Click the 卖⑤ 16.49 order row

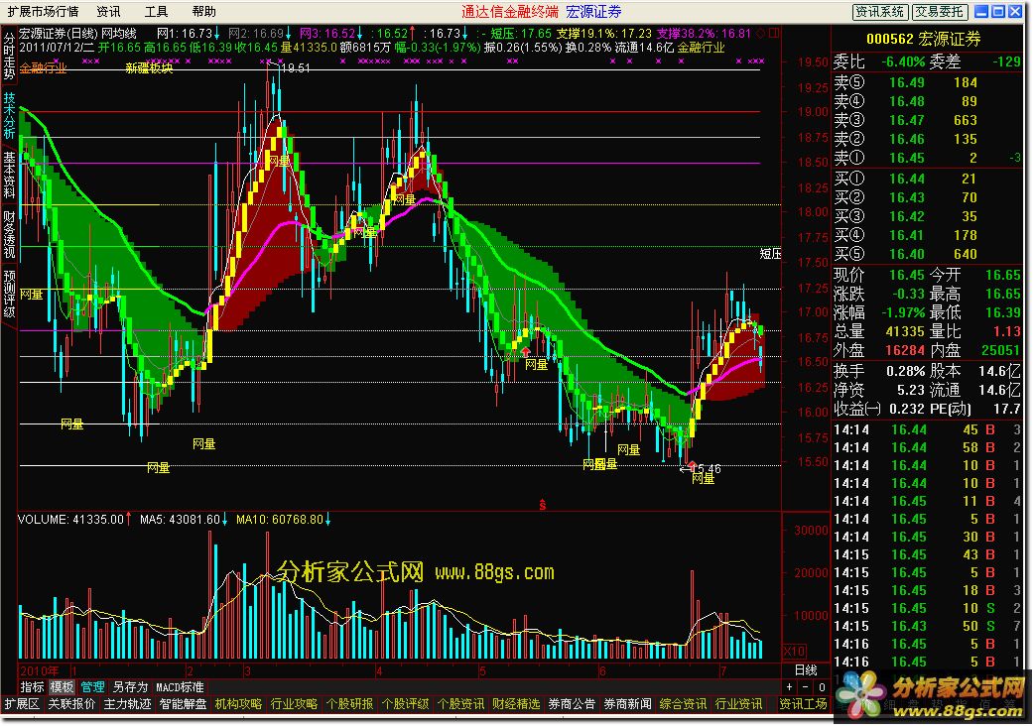(x=927, y=83)
